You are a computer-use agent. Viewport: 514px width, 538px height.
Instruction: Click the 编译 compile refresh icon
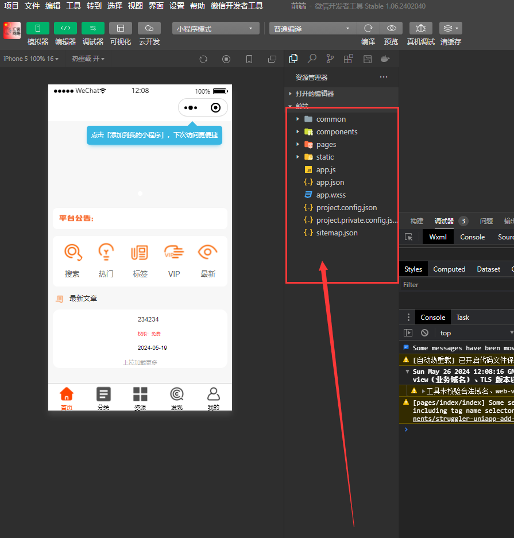click(x=368, y=28)
